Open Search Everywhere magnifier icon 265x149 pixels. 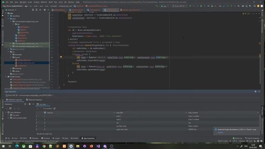click(255, 6)
